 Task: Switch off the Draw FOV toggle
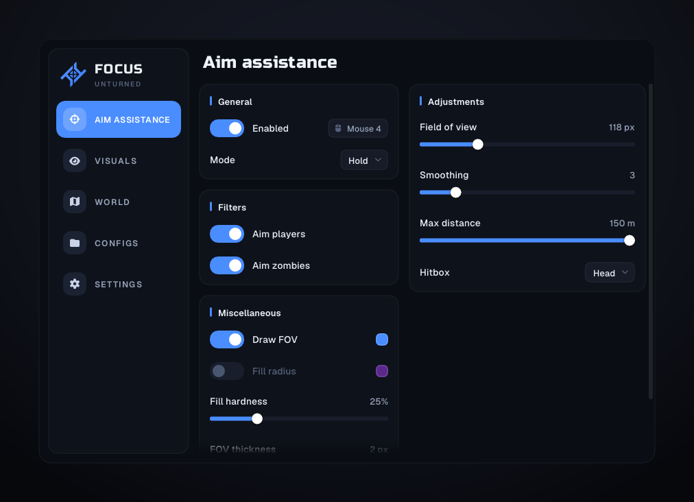[x=227, y=339]
